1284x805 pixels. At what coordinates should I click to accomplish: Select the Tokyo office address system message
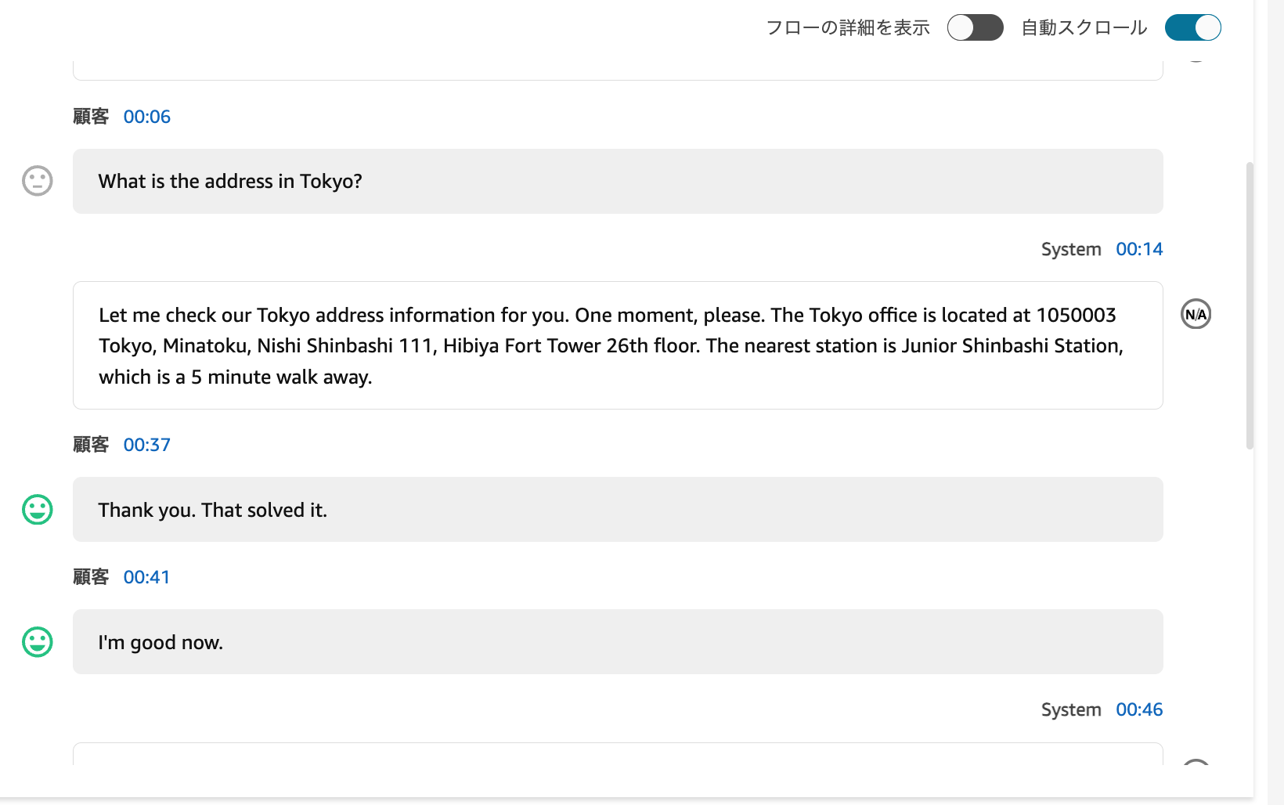click(x=617, y=345)
